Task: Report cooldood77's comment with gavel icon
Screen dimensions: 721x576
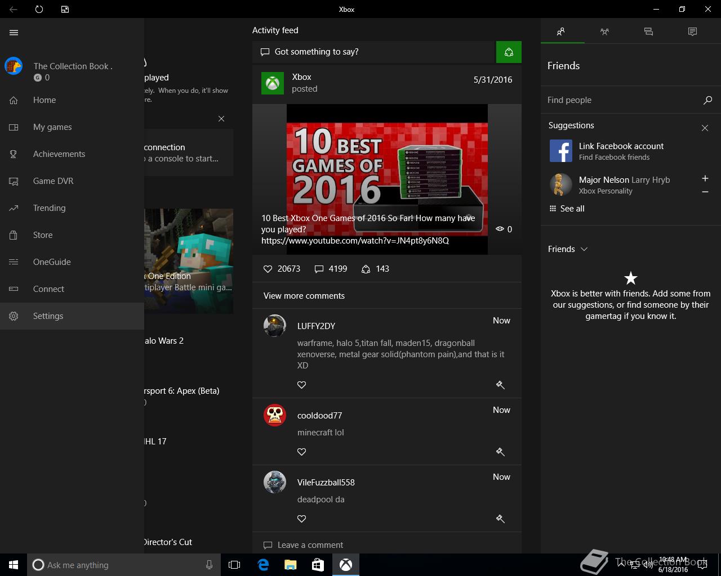Action: [x=500, y=452]
